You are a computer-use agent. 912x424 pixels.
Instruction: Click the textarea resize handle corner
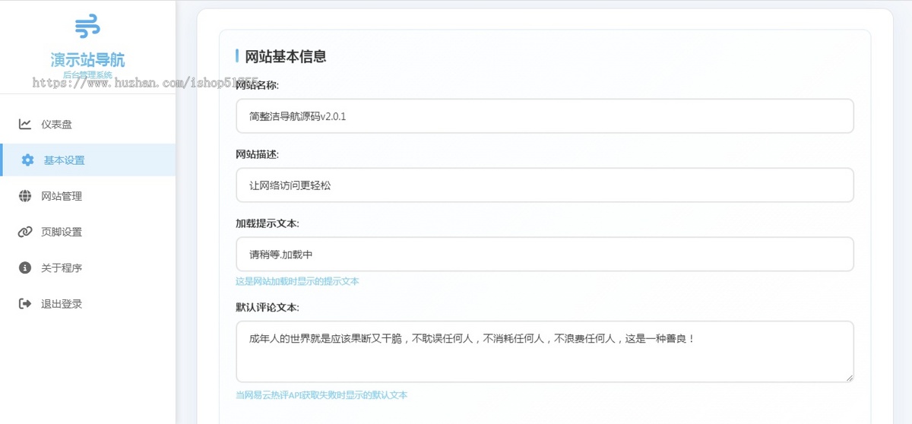click(849, 377)
